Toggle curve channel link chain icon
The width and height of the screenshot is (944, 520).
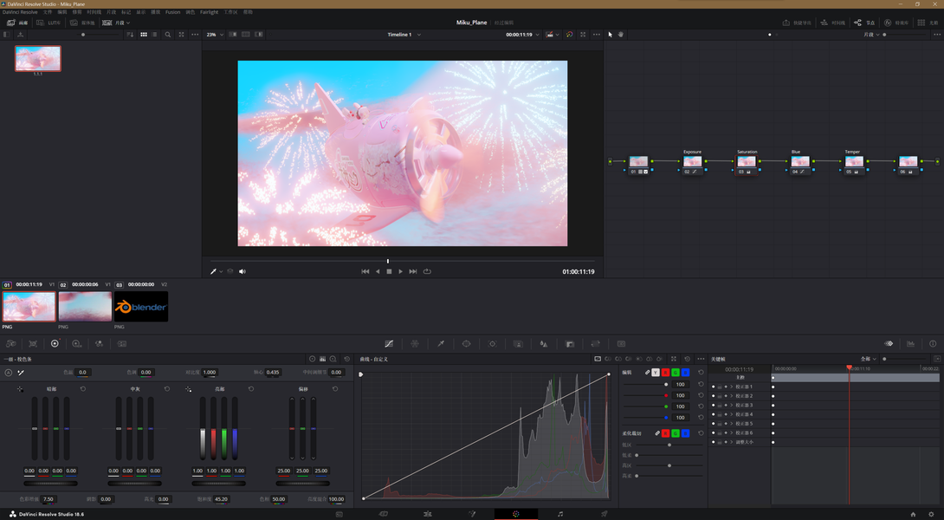click(x=647, y=373)
